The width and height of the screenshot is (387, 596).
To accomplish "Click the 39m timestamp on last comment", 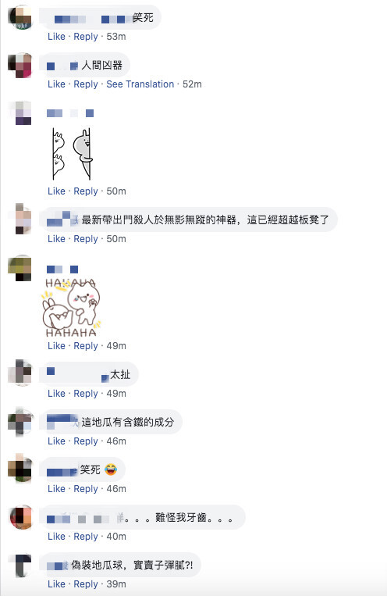I will click(116, 584).
